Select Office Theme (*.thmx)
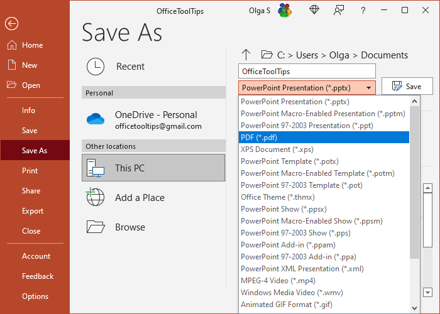This screenshot has height=314, width=440. 324,197
